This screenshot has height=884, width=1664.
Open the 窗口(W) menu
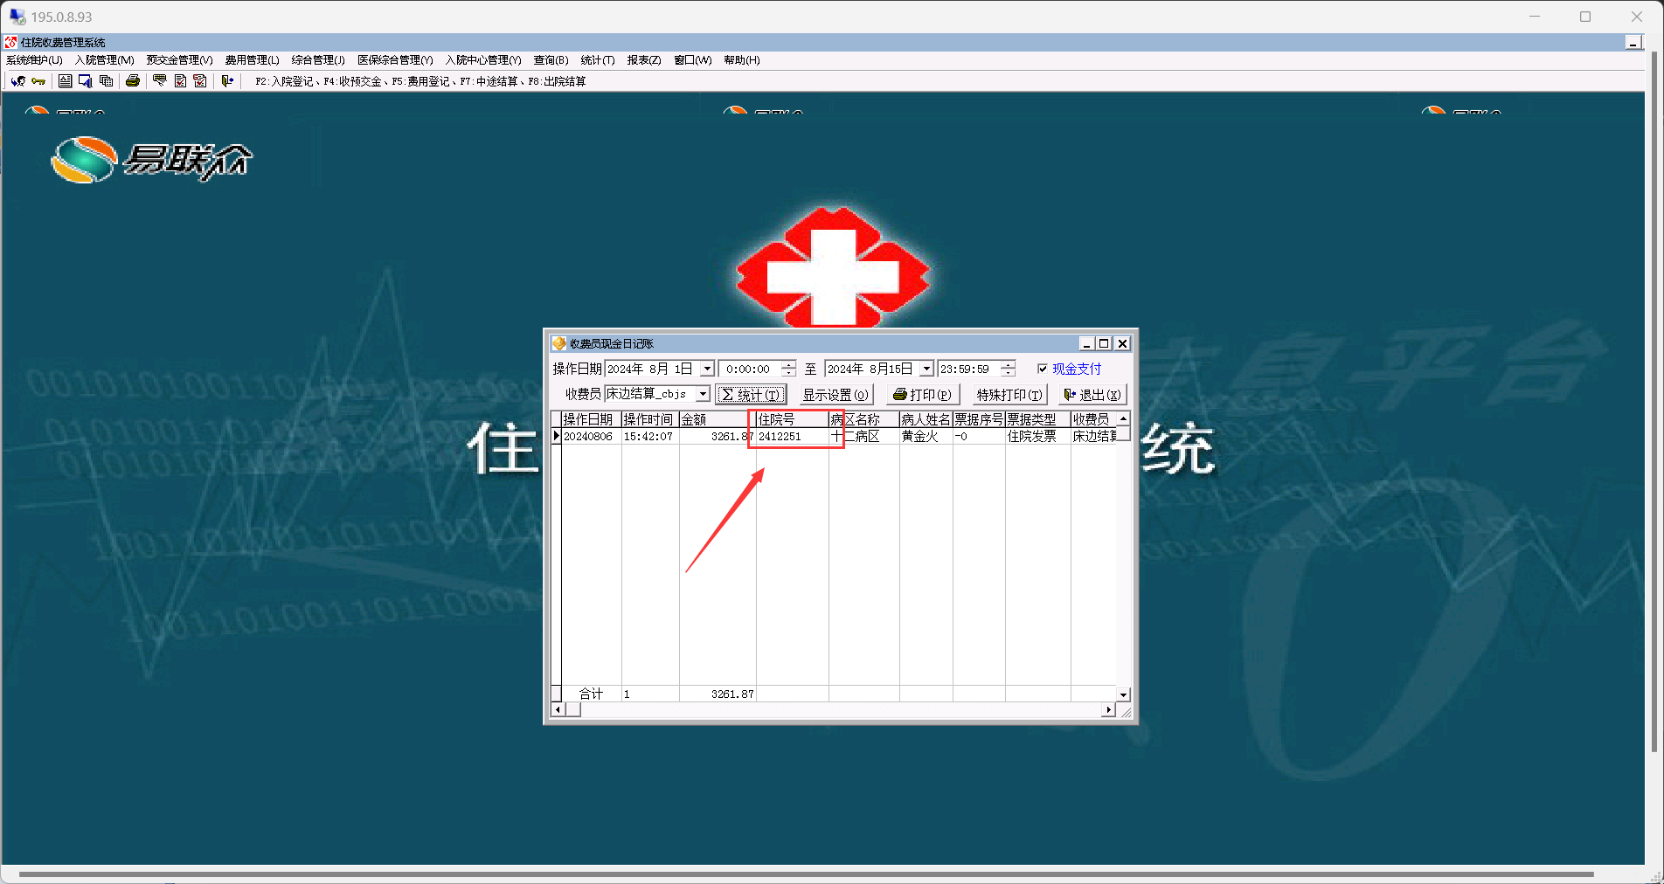pos(693,60)
